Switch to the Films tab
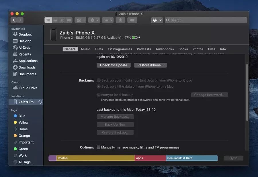The width and height of the screenshot is (258, 177). (99, 49)
